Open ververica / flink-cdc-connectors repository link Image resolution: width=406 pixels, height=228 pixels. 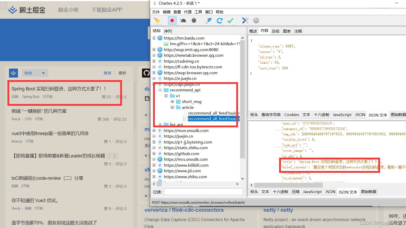(184, 210)
